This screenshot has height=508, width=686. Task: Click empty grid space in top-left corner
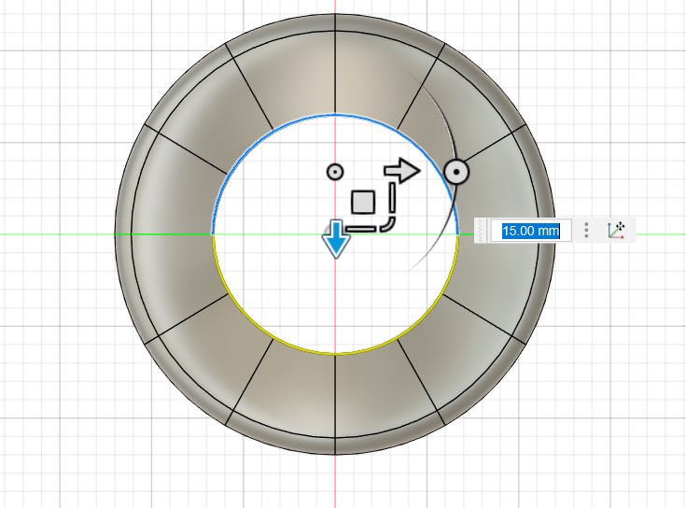[x=47, y=47]
